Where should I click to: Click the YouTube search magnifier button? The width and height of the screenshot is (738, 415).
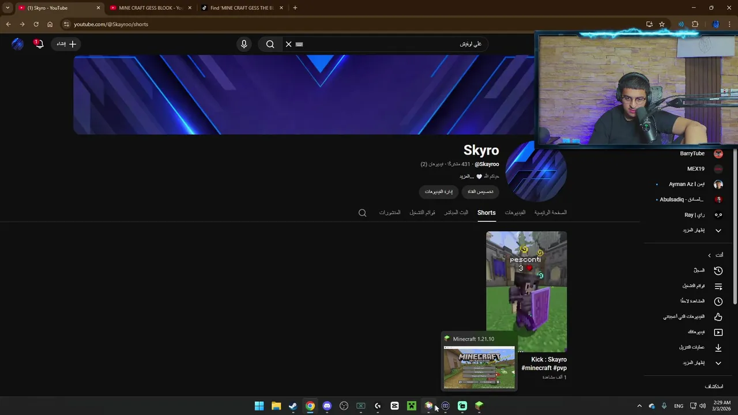(x=270, y=44)
